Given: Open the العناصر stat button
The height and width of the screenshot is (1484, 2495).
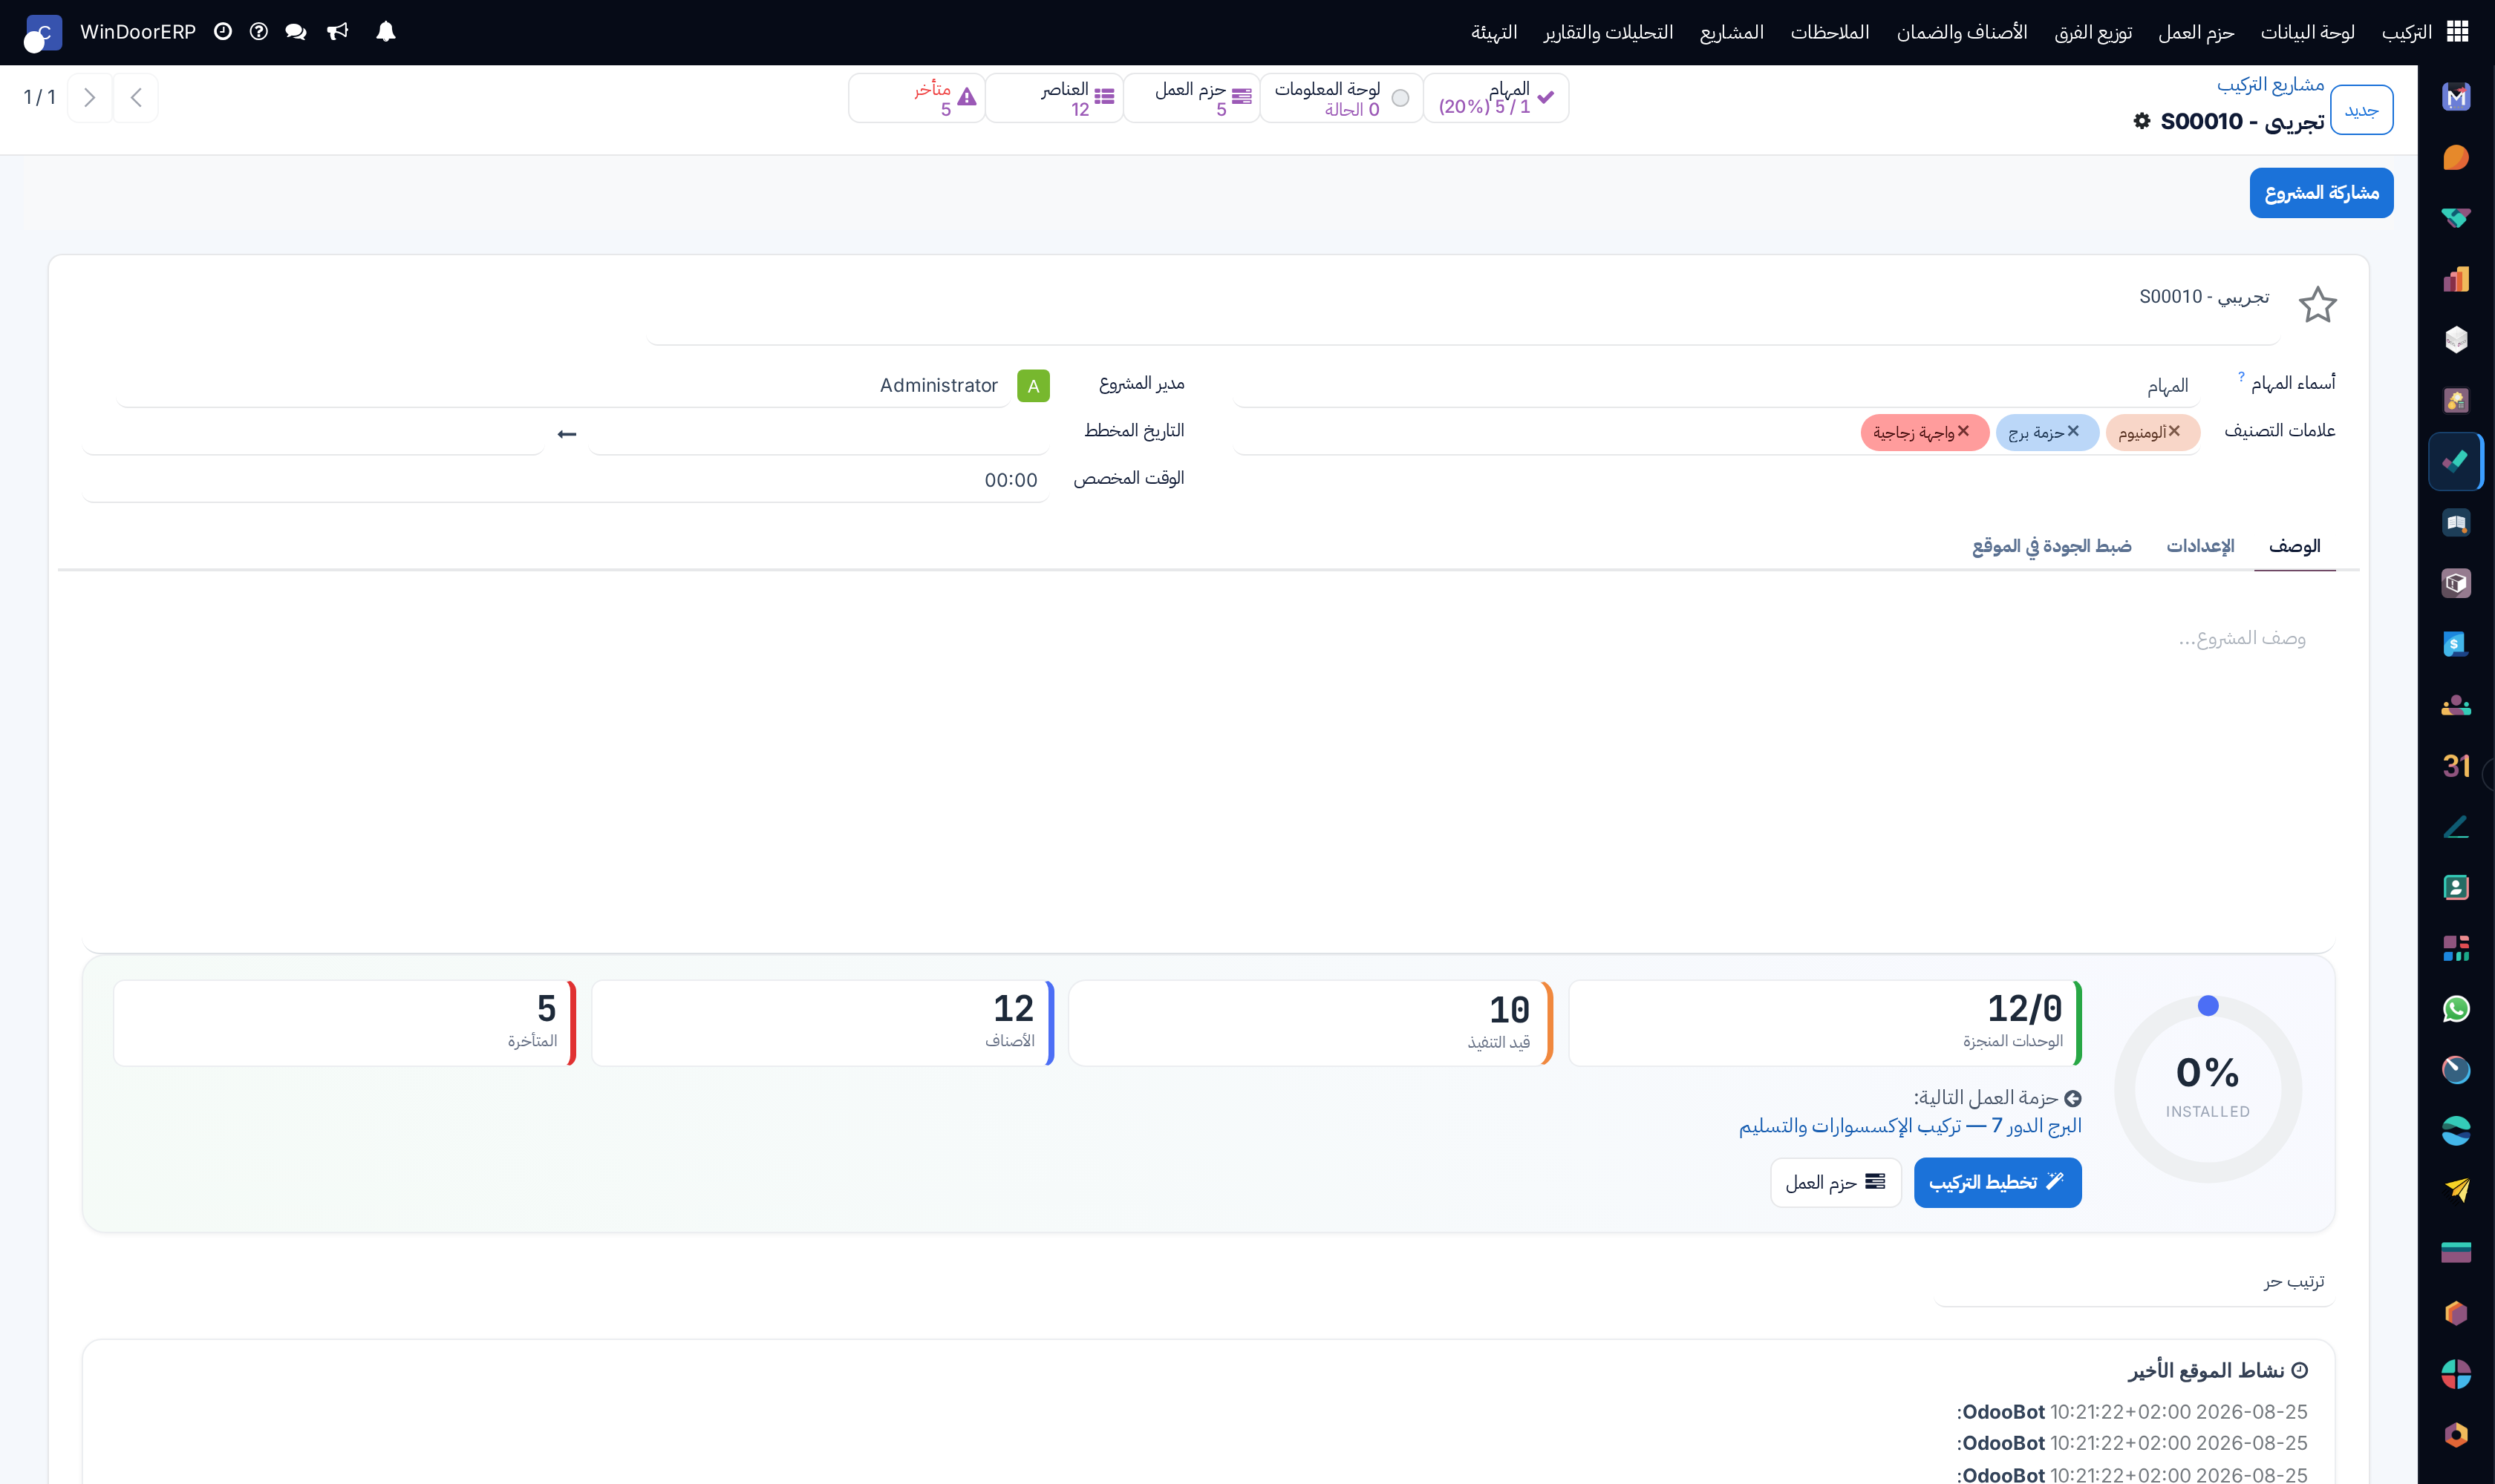Looking at the screenshot, I should (x=1054, y=98).
